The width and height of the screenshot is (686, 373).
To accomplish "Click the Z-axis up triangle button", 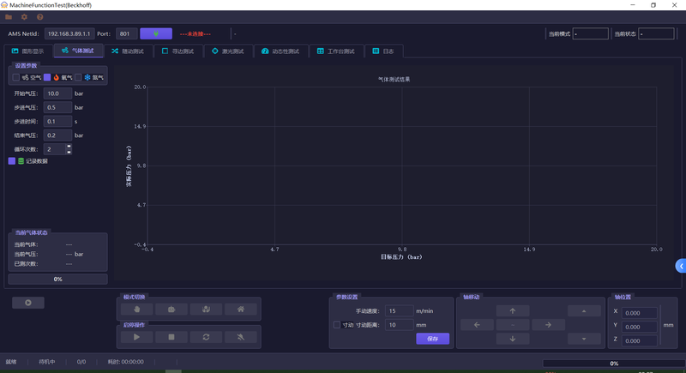I will [584, 311].
